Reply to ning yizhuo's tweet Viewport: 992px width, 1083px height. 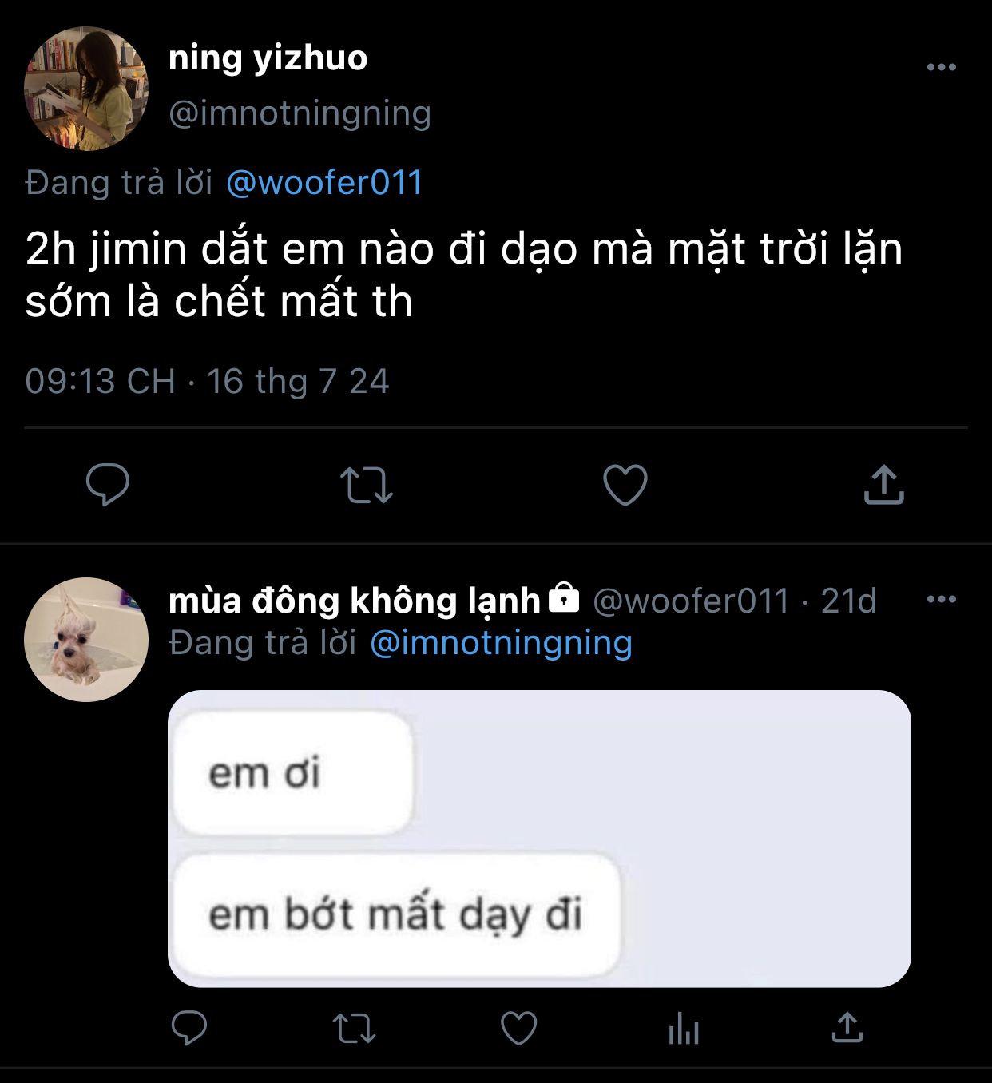tap(108, 484)
